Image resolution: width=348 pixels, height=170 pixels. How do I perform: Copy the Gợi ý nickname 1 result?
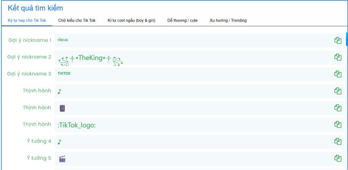click(x=338, y=40)
